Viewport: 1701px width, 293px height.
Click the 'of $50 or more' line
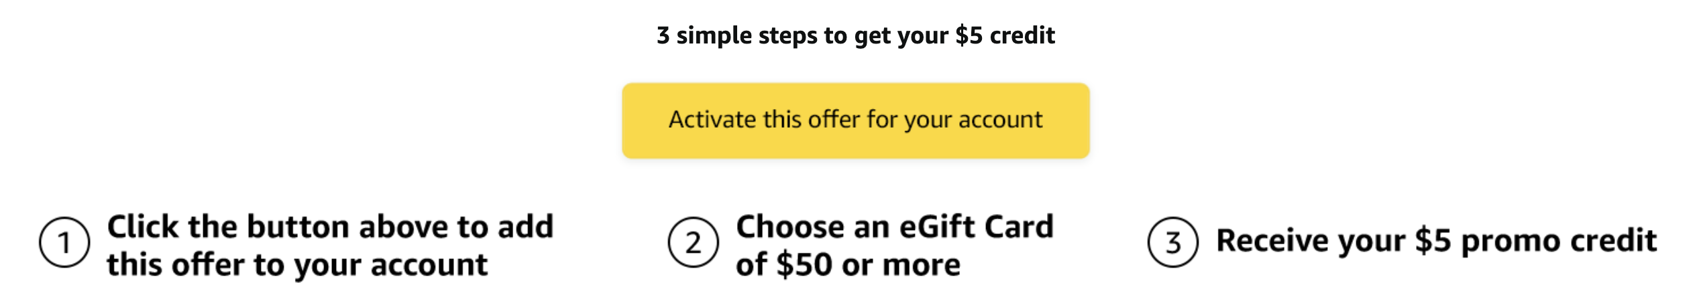coord(848,265)
